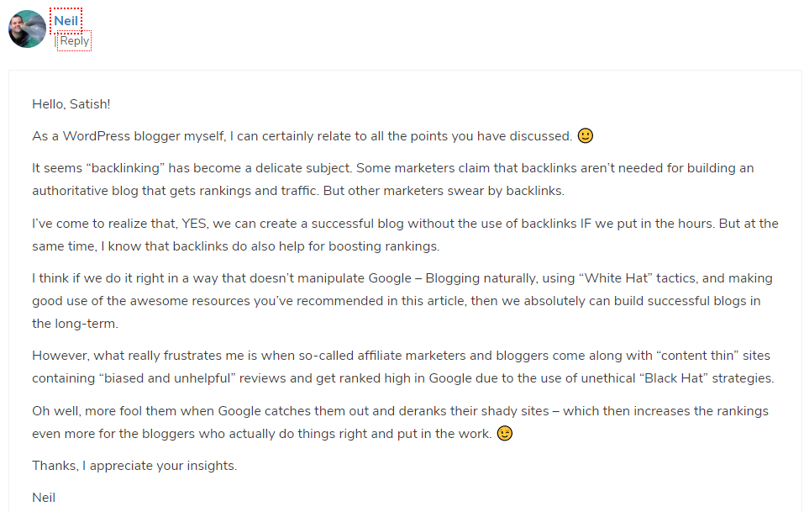Click the word 'WordPress' in the comment
The image size is (804, 512).
click(97, 136)
